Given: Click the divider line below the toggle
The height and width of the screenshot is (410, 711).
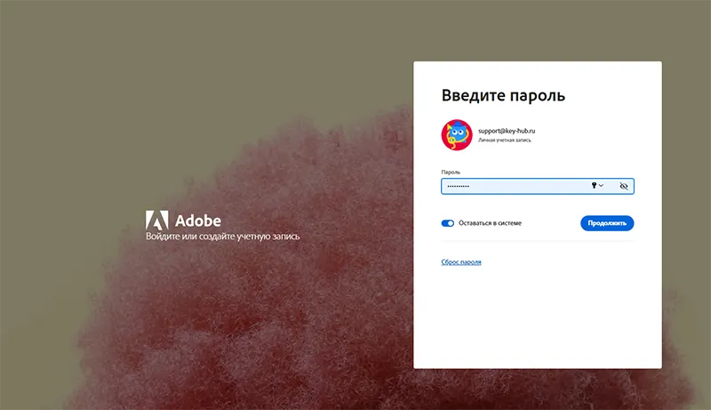Looking at the screenshot, I should (537, 241).
